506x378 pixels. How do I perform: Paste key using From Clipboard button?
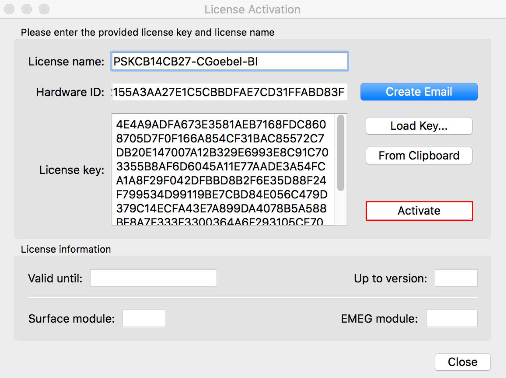[x=419, y=156]
